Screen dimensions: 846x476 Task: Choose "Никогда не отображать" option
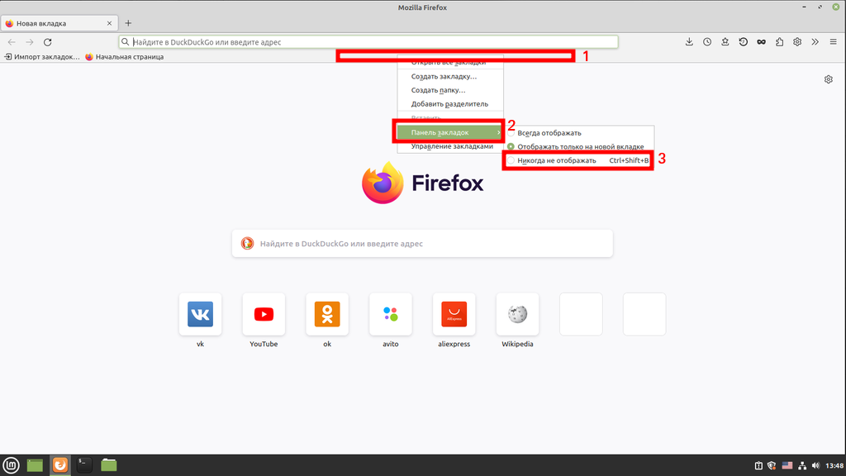click(556, 160)
